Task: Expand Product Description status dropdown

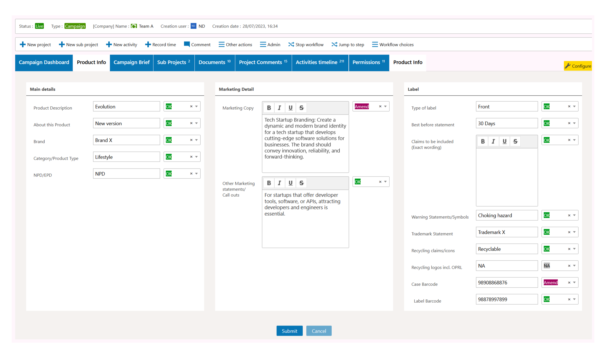Action: point(196,107)
